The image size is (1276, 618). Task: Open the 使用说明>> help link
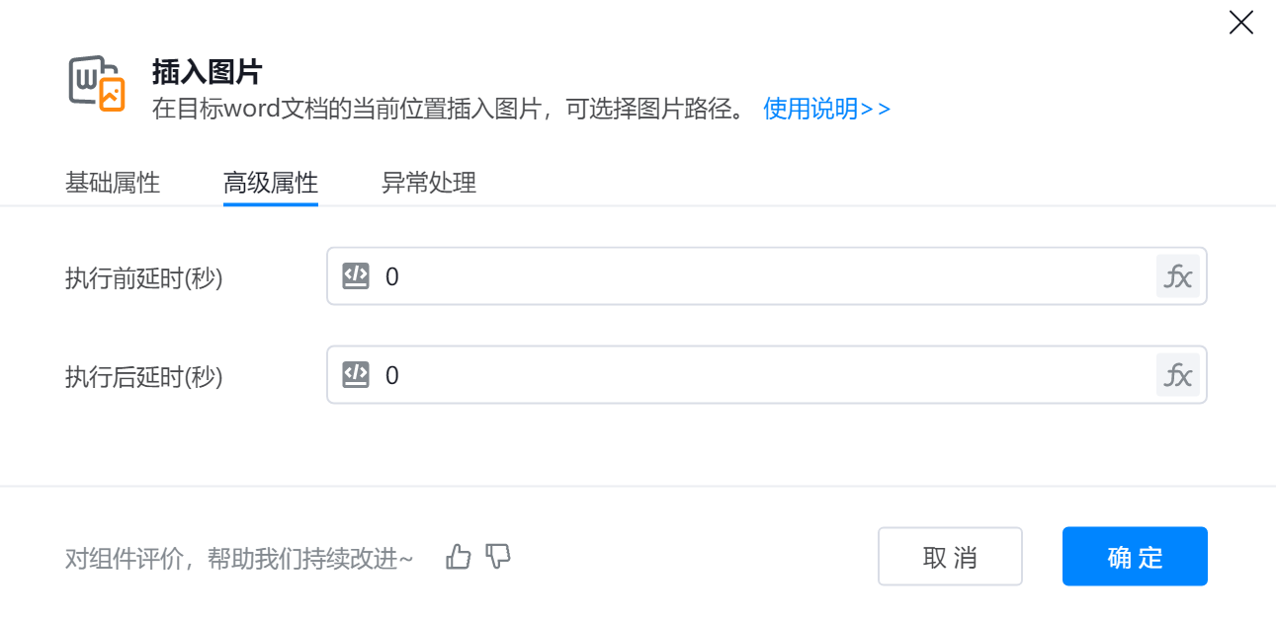pos(827,109)
